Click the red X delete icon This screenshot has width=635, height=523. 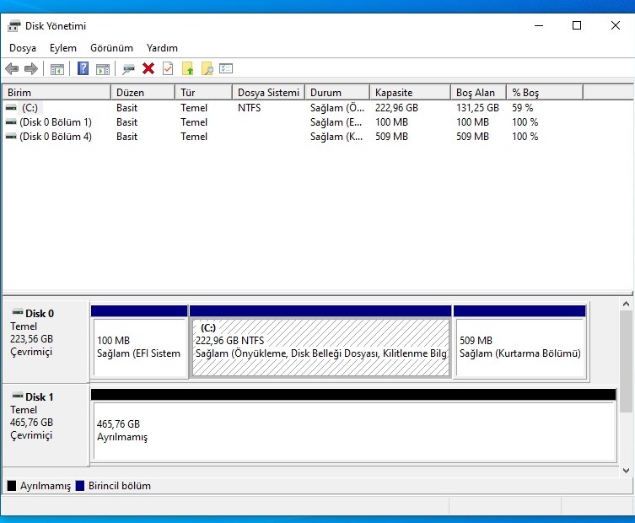[x=148, y=69]
